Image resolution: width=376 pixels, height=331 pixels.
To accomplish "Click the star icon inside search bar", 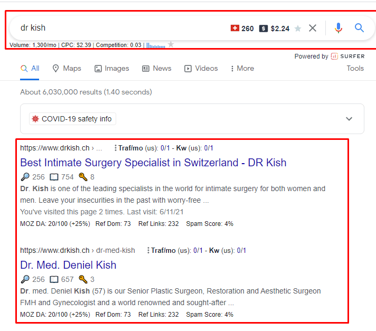I will pos(298,29).
